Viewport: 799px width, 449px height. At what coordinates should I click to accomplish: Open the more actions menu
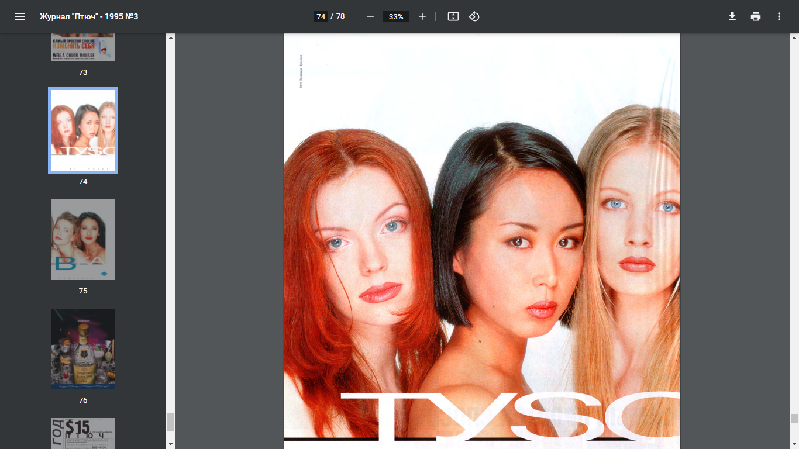[x=779, y=16]
